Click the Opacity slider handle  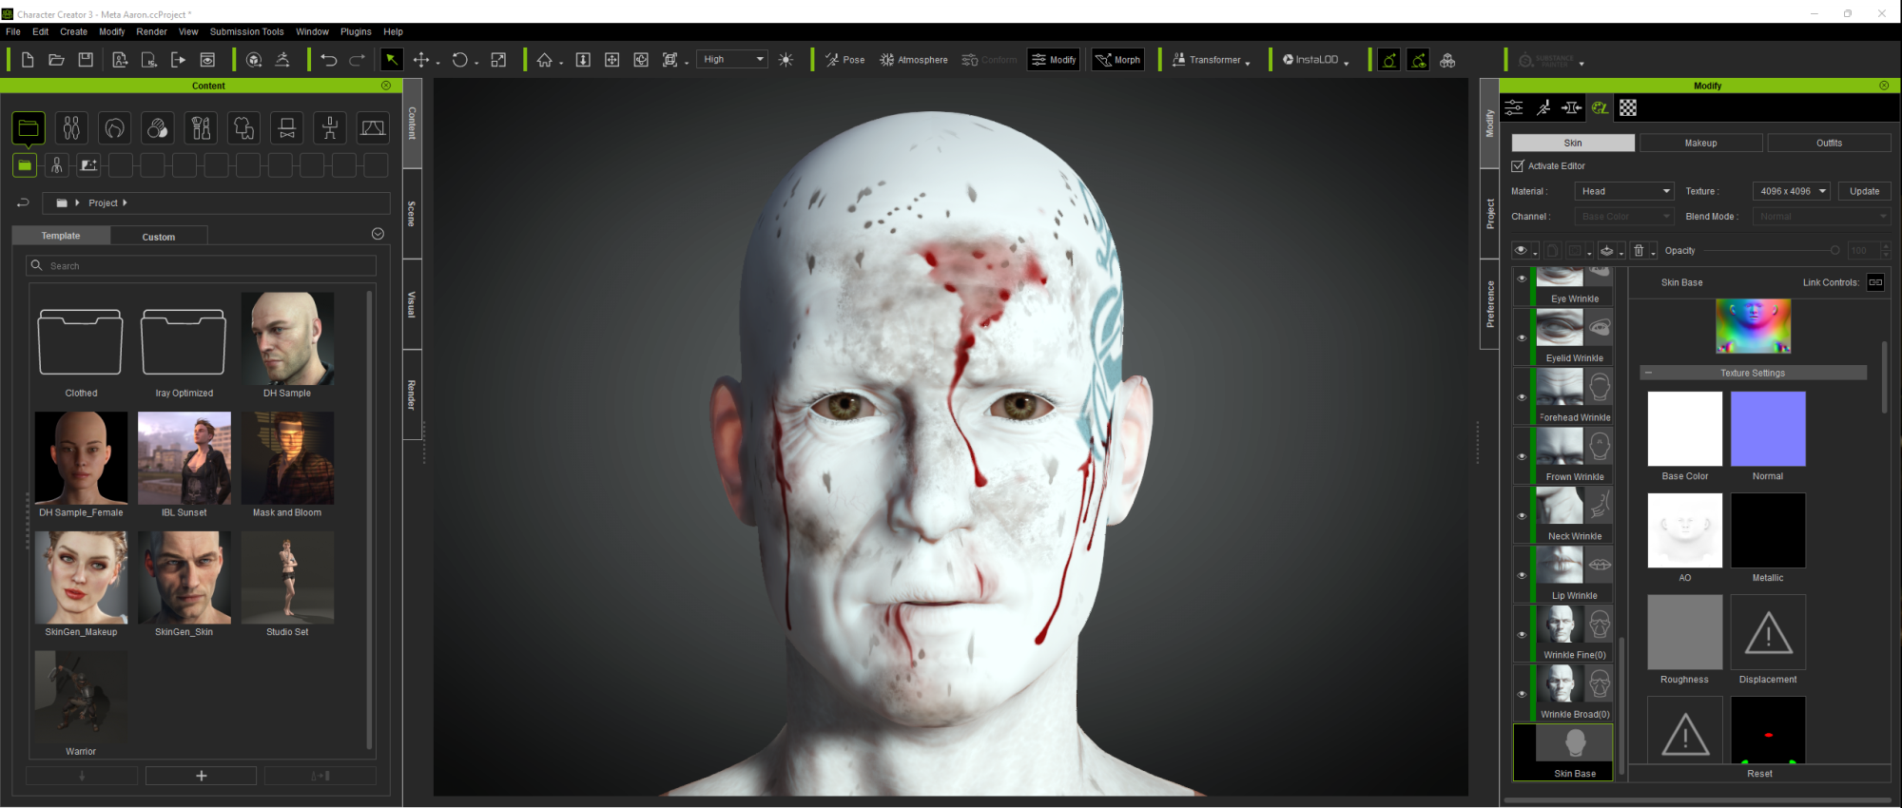point(1834,251)
